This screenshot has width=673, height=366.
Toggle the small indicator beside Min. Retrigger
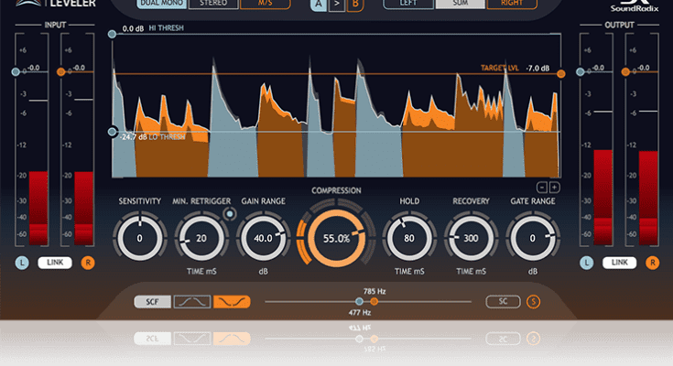[x=229, y=214]
